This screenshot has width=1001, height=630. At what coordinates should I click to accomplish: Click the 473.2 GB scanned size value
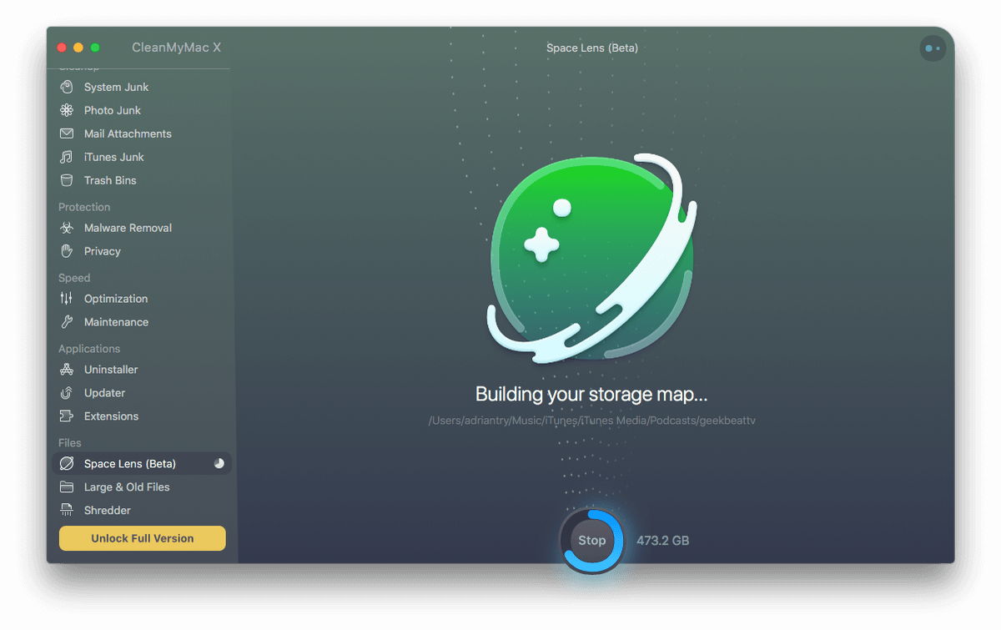coord(663,541)
